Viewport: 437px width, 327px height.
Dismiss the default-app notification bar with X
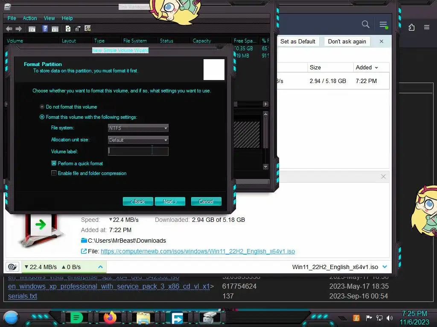click(381, 41)
